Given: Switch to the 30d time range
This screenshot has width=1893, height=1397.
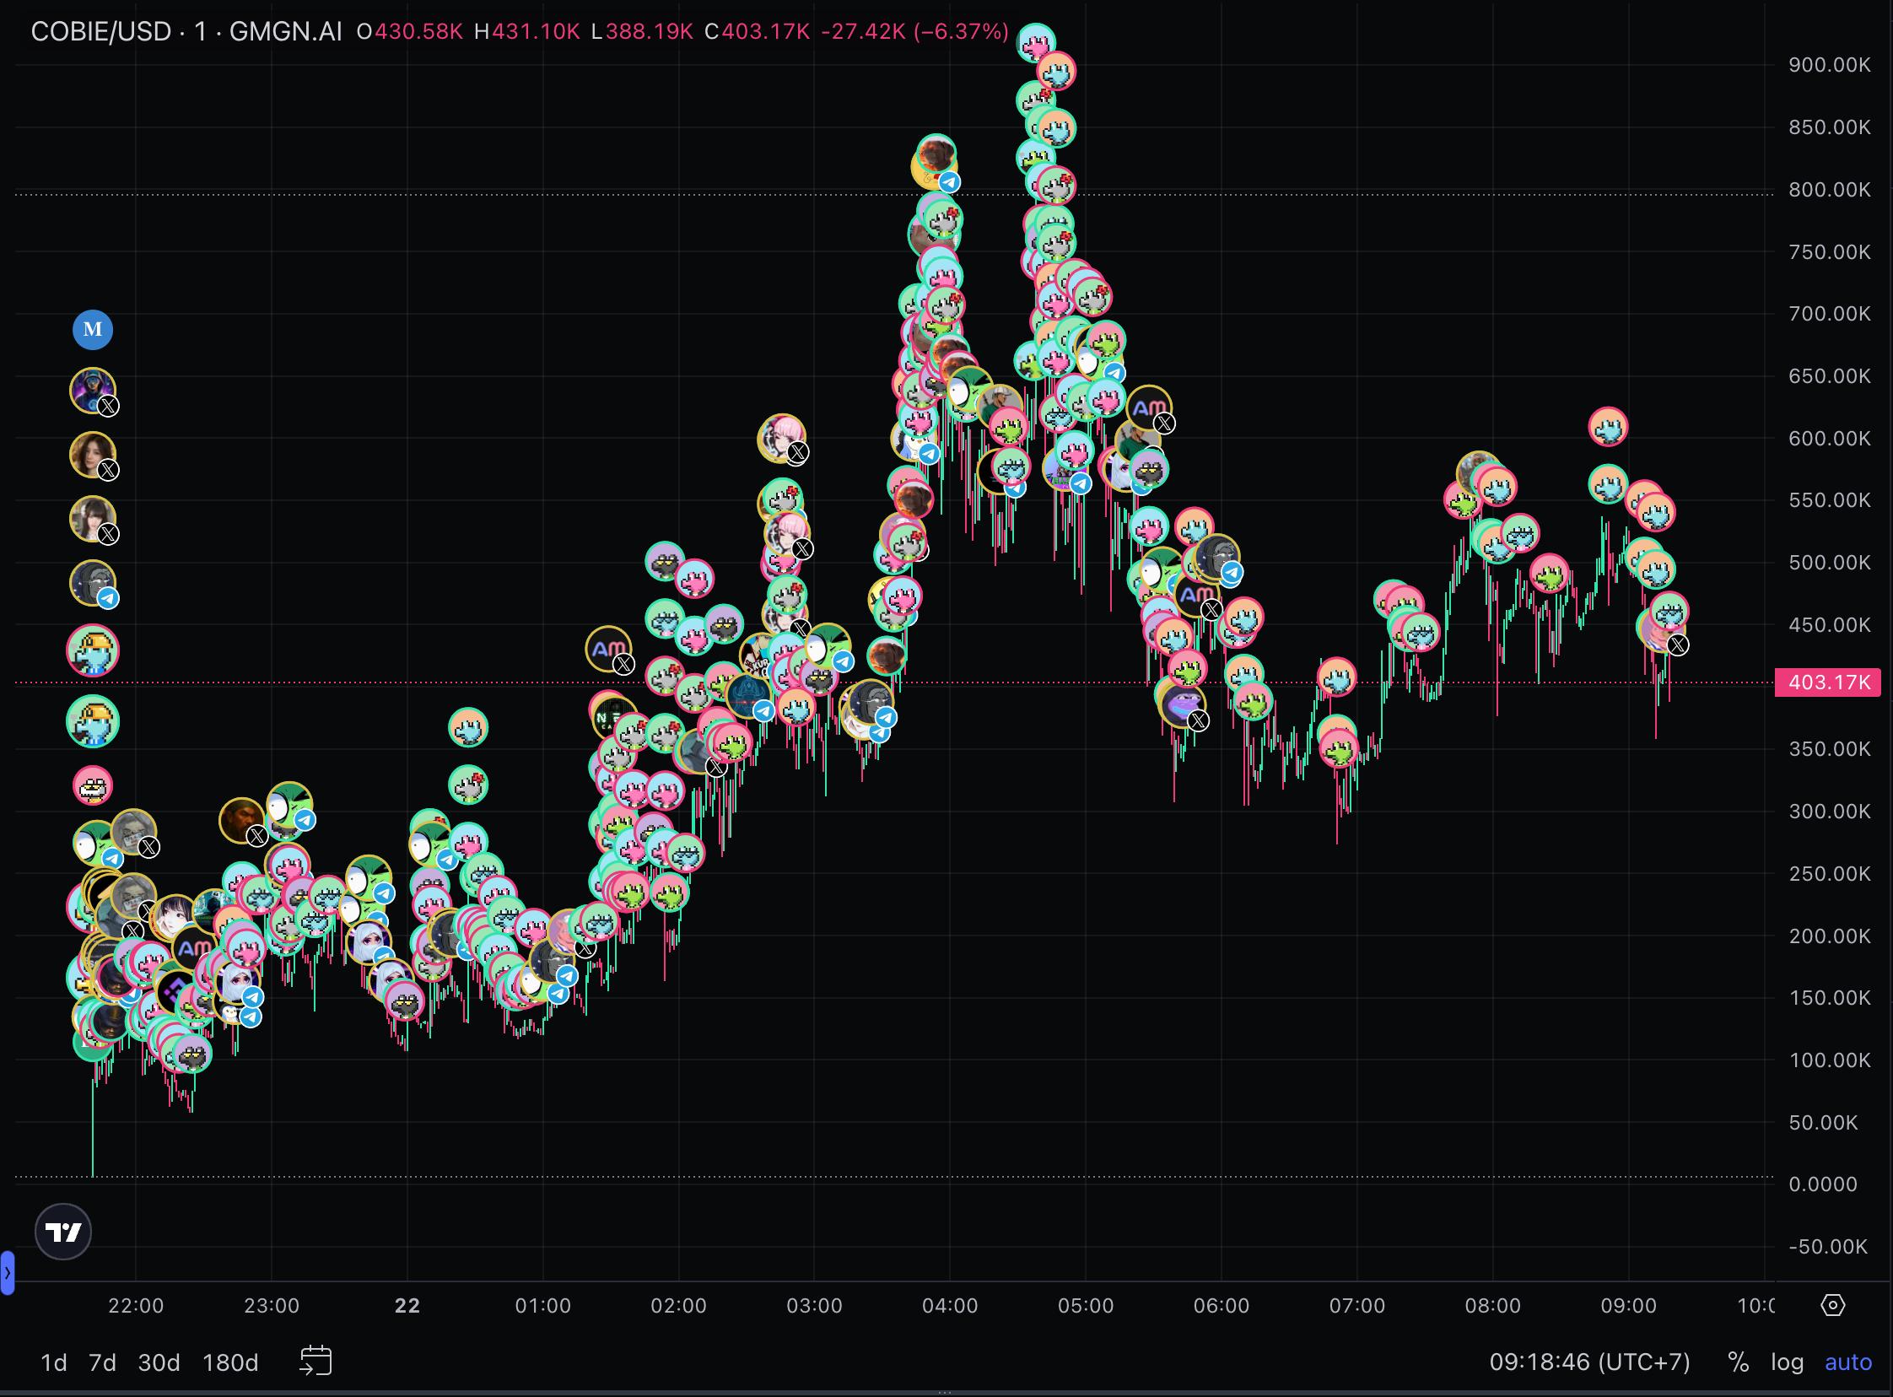Looking at the screenshot, I should coord(159,1362).
